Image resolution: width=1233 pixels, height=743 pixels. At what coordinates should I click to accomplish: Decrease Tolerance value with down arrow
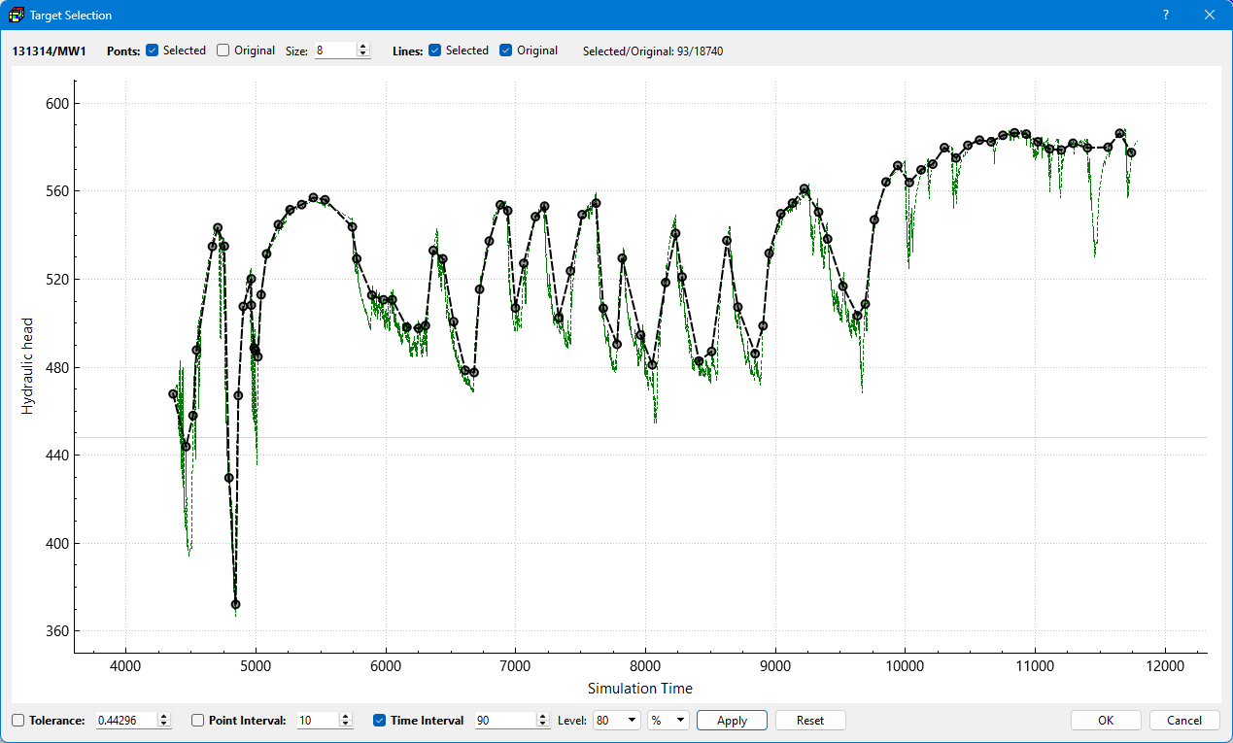pyautogui.click(x=164, y=725)
